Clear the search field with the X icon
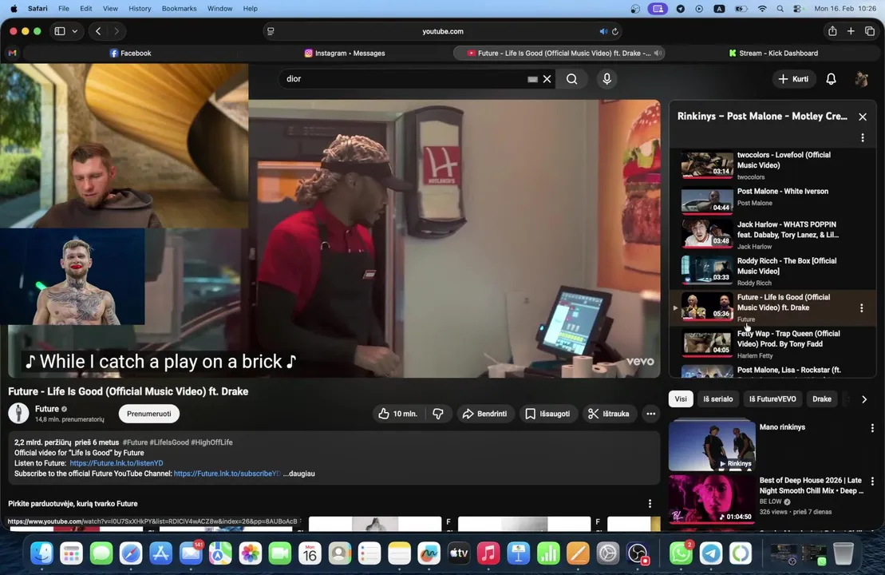Image resolution: width=885 pixels, height=575 pixels. (547, 79)
